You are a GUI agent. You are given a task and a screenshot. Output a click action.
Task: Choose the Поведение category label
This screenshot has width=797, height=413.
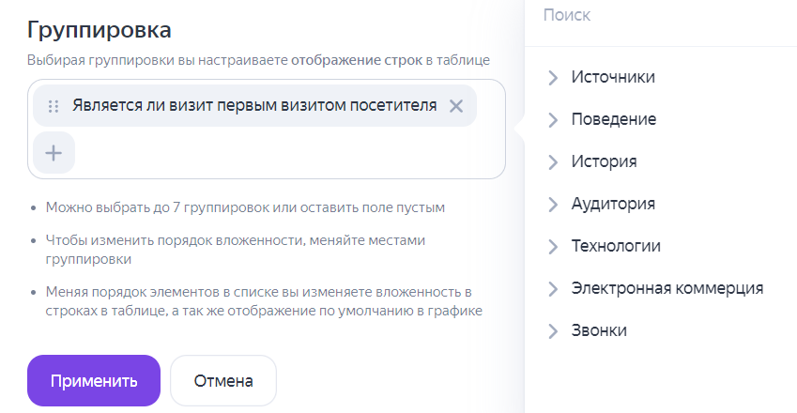pyautogui.click(x=614, y=119)
